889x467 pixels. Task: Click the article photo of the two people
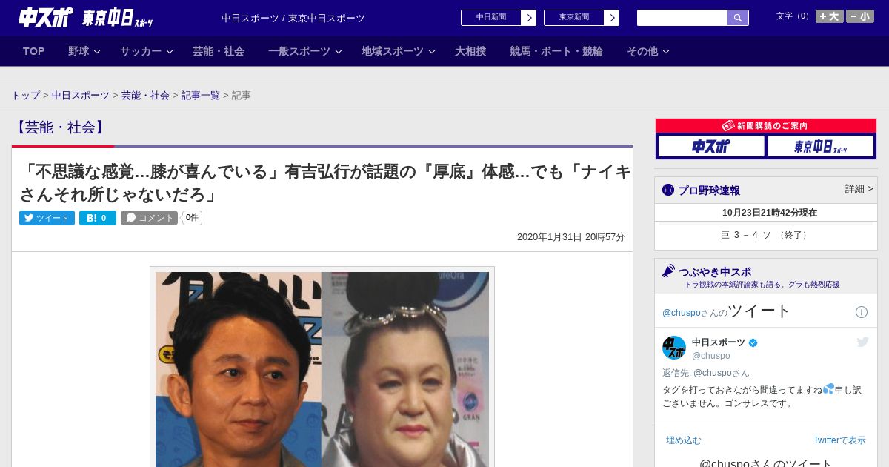[x=322, y=369]
